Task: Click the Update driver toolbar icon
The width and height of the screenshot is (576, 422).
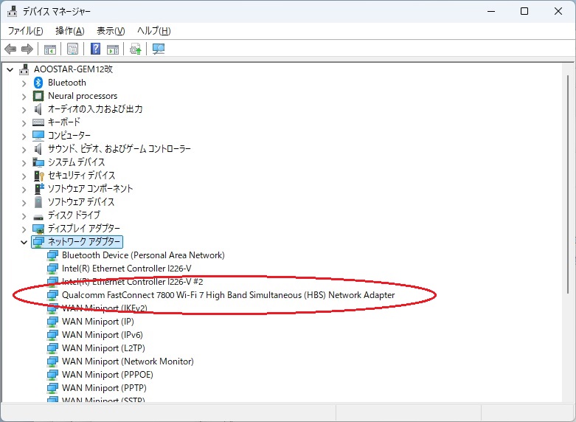Action: [135, 49]
